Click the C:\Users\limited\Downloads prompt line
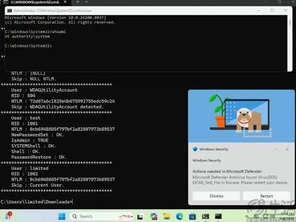Image resolution: width=296 pixels, height=222 pixels. tap(37, 202)
